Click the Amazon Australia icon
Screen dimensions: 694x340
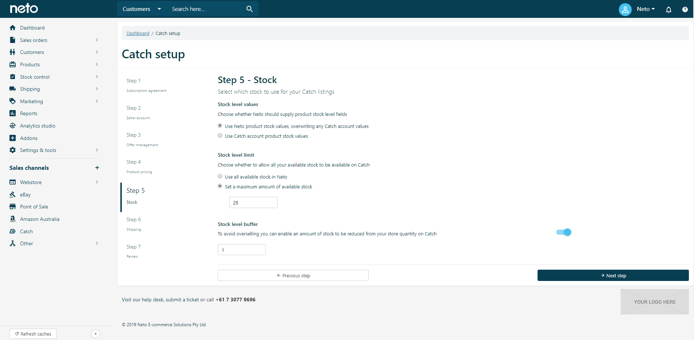(13, 219)
